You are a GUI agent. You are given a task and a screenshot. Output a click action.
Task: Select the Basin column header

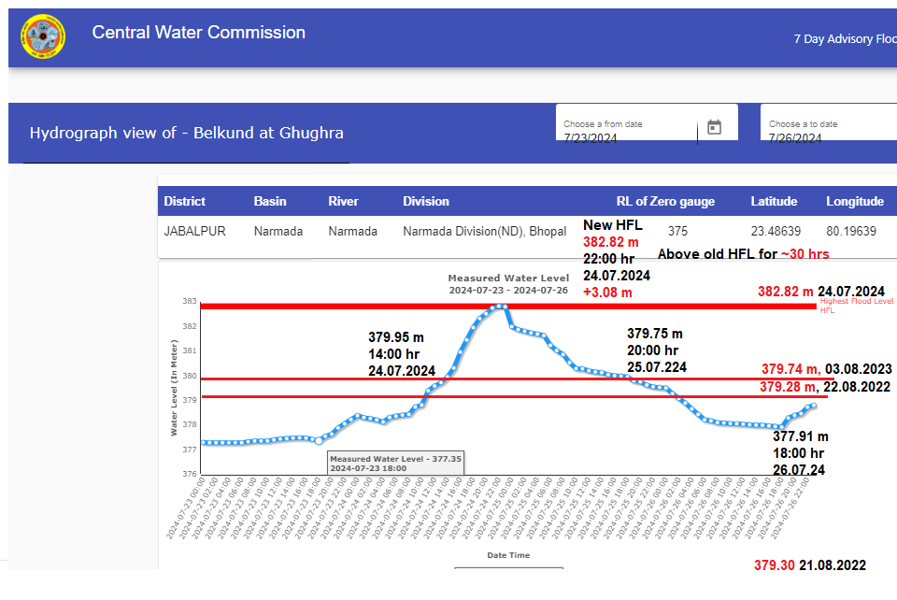pos(270,201)
